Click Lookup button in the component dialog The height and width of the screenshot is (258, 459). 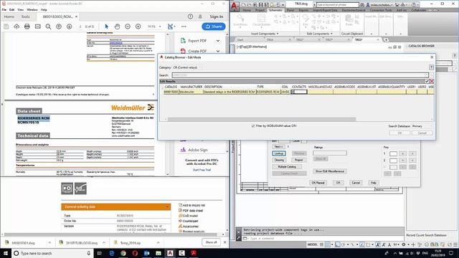coord(279,153)
